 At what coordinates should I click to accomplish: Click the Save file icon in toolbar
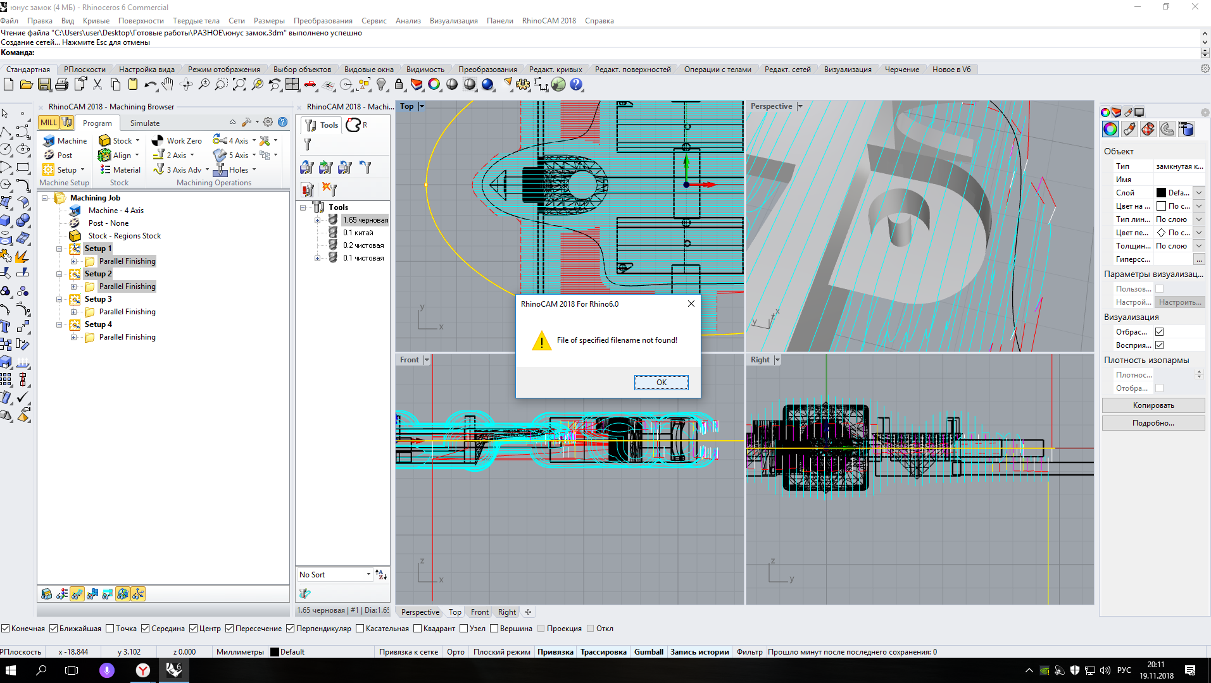pyautogui.click(x=44, y=85)
